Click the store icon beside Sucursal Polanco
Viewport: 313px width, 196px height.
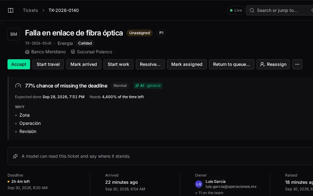pyautogui.click(x=73, y=52)
